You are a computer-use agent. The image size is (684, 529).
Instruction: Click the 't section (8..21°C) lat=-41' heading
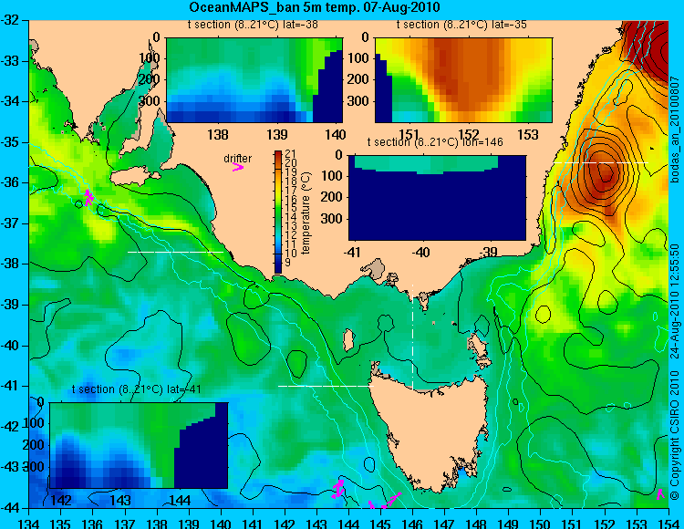point(137,389)
